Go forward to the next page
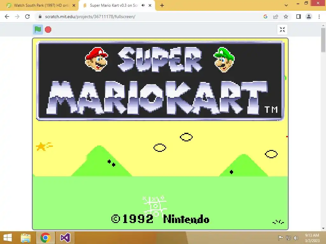The image size is (326, 244). (x=17, y=17)
